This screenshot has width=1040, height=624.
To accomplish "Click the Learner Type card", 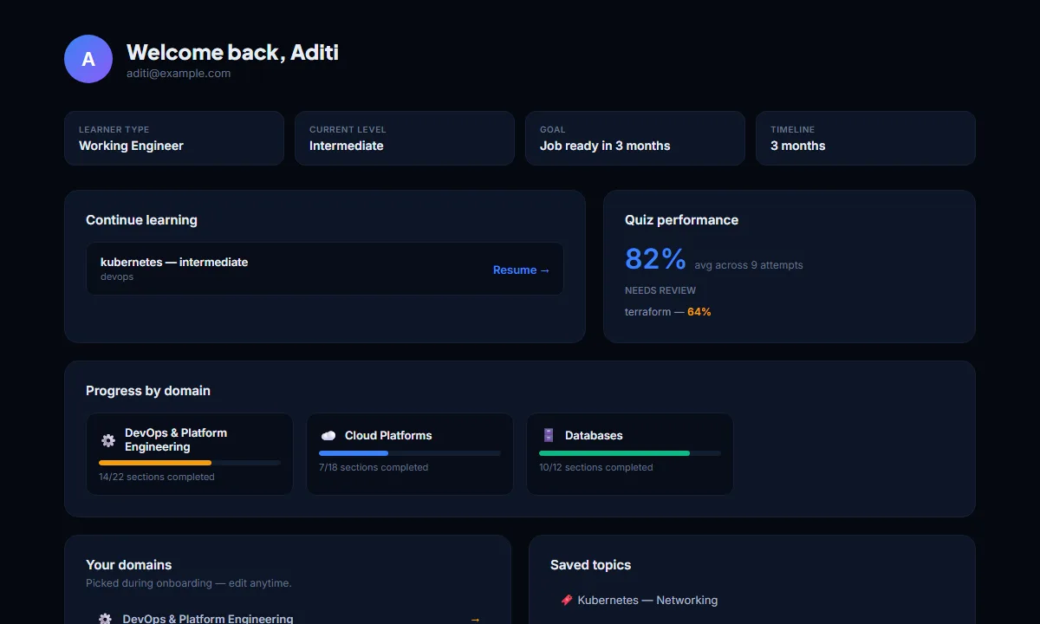I will point(174,138).
